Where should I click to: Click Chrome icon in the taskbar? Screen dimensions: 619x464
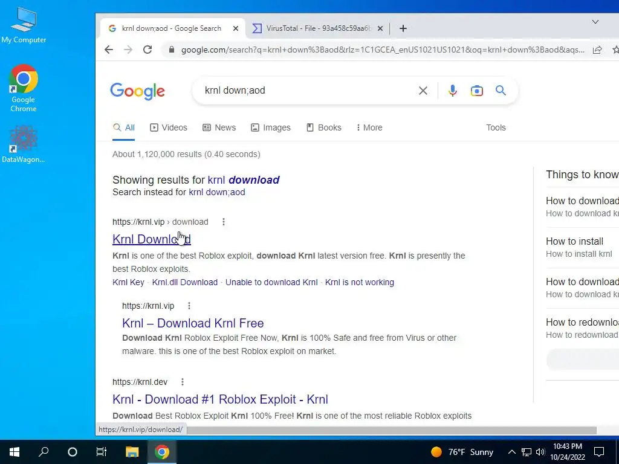(x=161, y=452)
